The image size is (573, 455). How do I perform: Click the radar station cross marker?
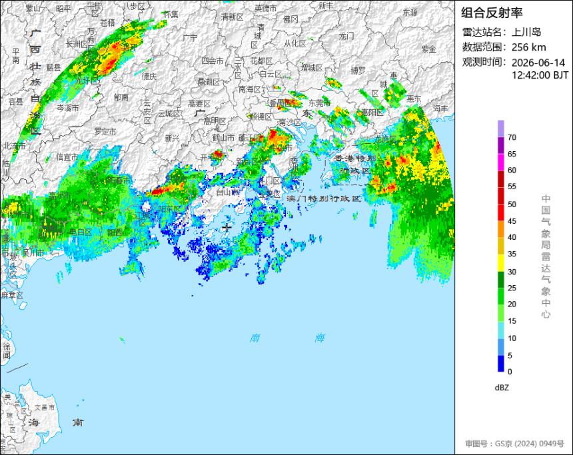click(227, 227)
